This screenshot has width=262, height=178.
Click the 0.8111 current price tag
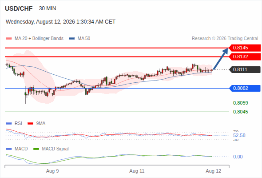(x=245, y=69)
